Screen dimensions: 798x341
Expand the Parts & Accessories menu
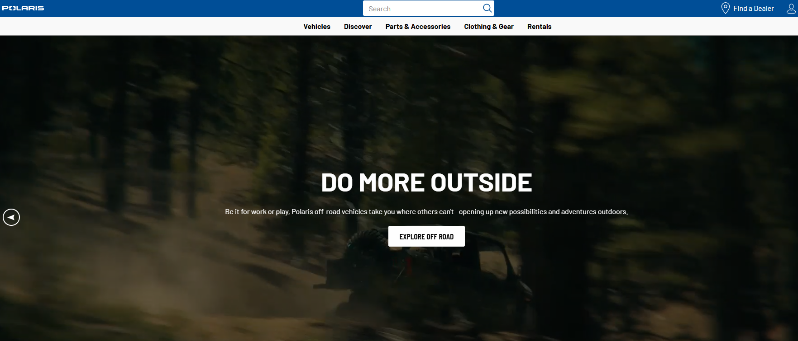418,27
